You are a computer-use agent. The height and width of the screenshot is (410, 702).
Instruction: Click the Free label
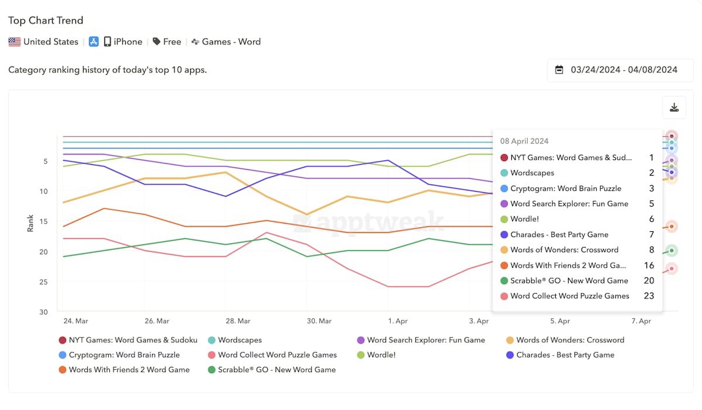[172, 42]
